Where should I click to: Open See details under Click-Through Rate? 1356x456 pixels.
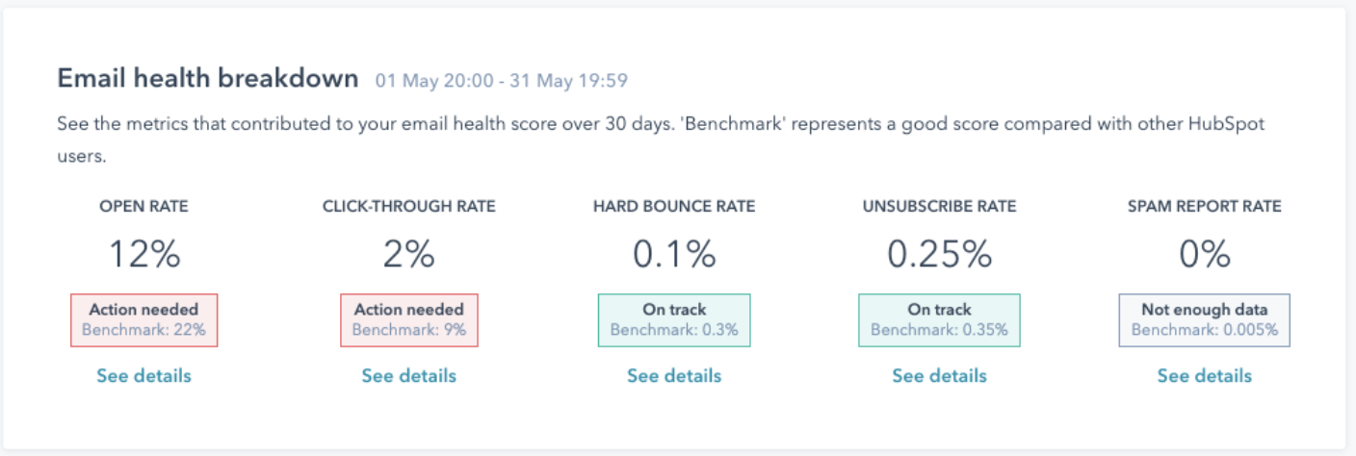[x=408, y=376]
